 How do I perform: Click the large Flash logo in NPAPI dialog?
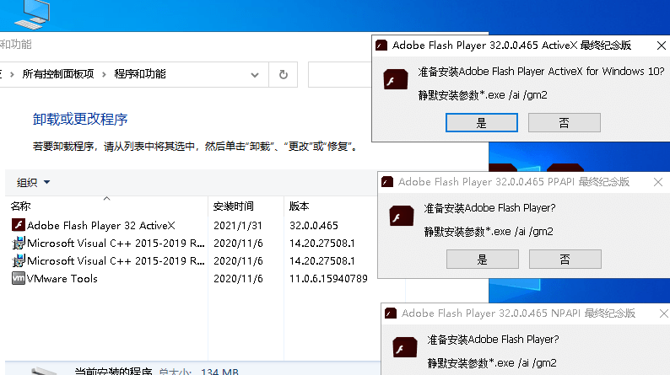(405, 347)
